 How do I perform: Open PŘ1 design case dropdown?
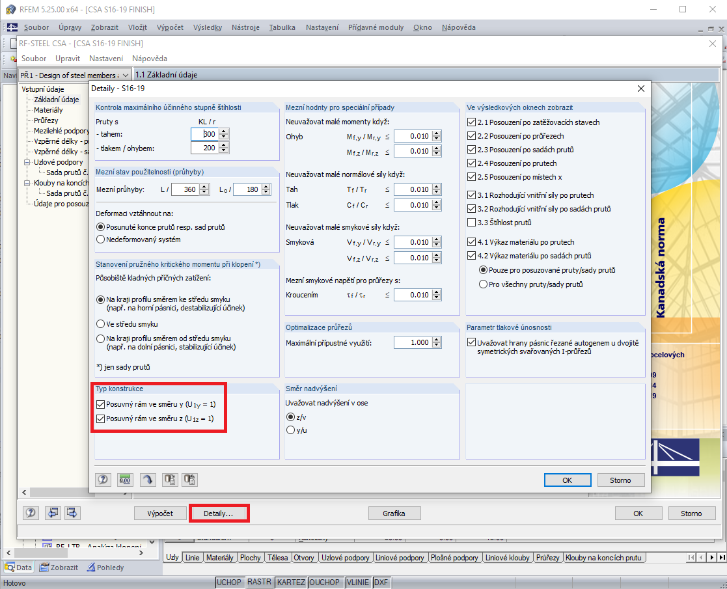click(126, 75)
